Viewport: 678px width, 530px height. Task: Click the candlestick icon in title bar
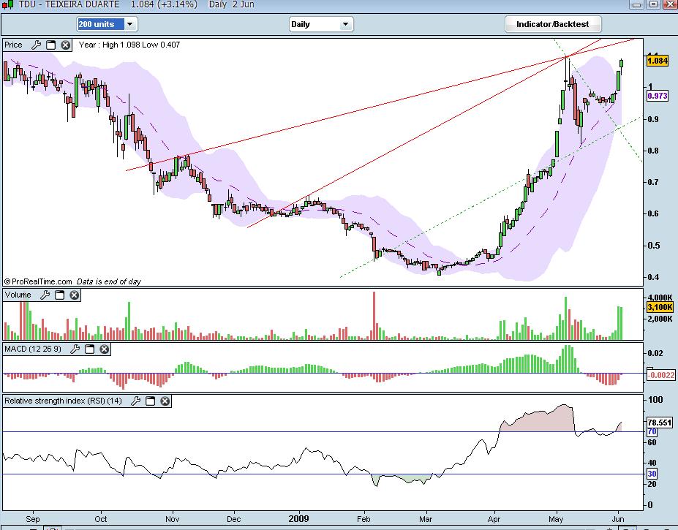tap(7, 5)
